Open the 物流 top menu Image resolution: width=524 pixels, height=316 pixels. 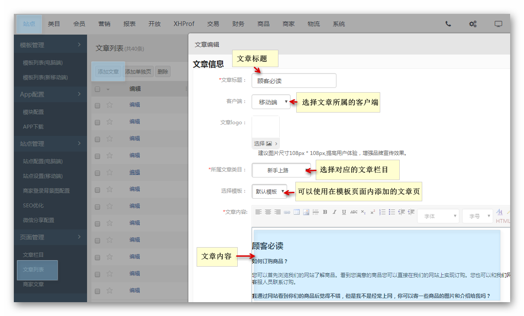coord(314,24)
